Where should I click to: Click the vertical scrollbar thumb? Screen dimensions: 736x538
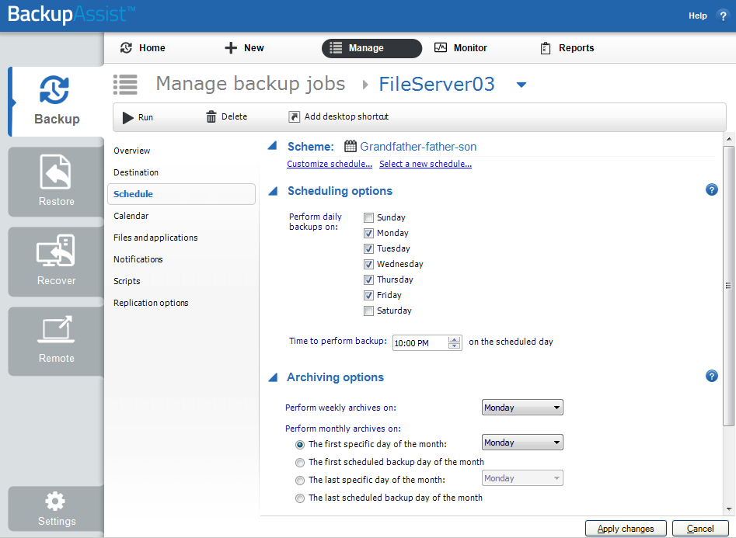(728, 286)
